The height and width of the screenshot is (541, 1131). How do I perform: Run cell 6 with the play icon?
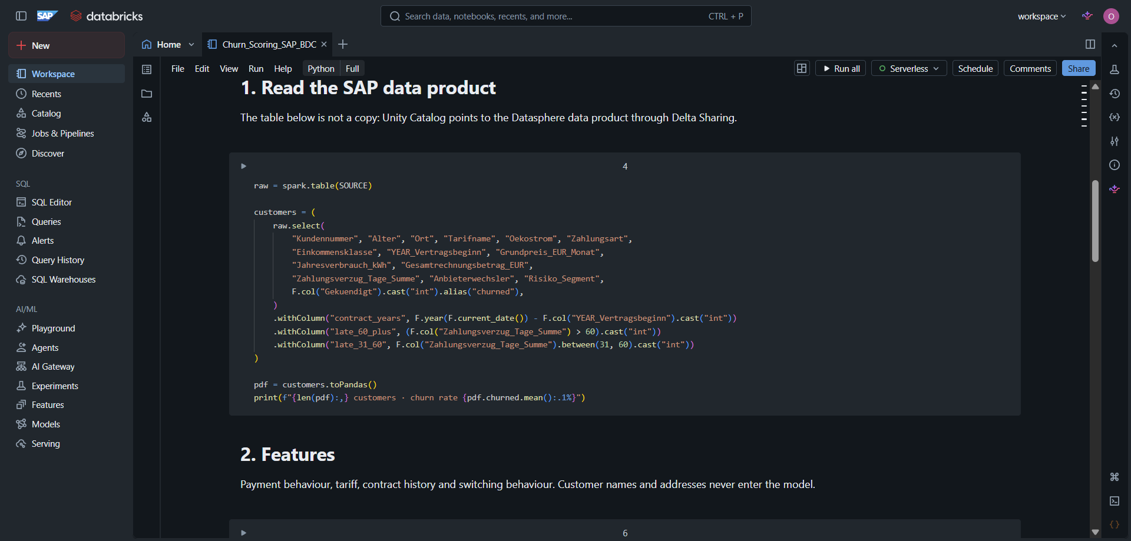coord(243,533)
